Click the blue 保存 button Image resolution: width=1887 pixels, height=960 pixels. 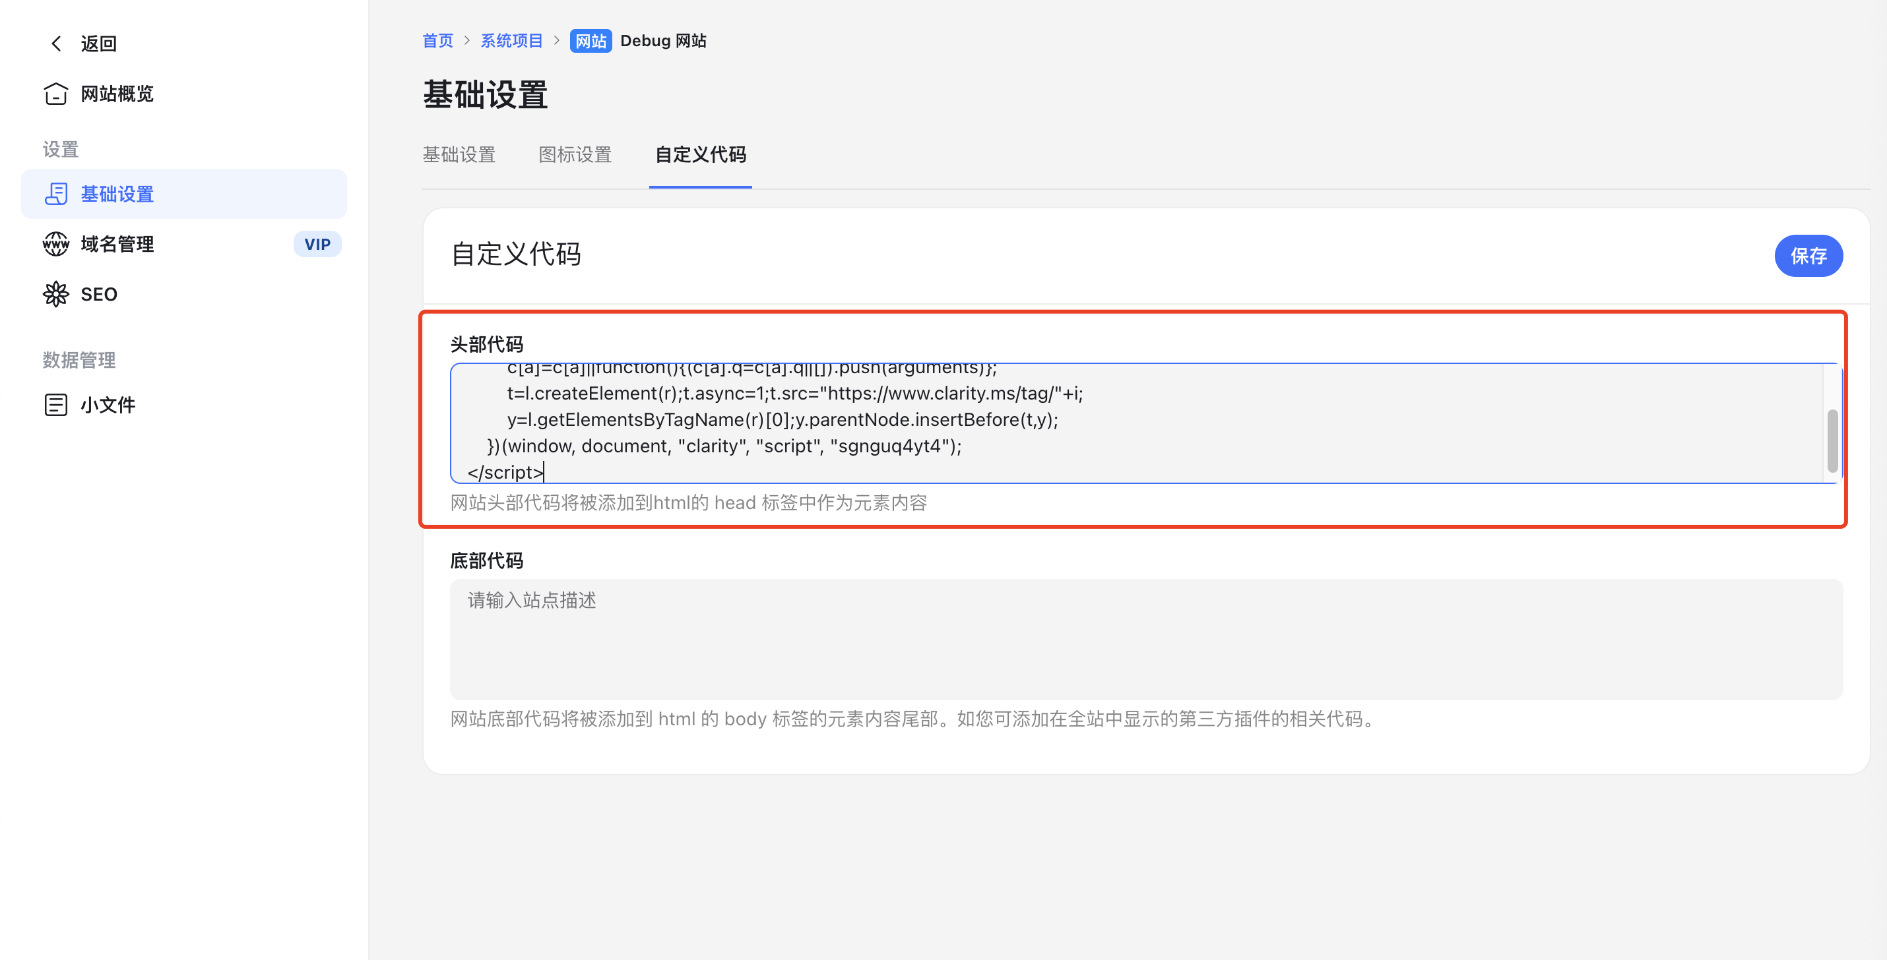point(1808,256)
